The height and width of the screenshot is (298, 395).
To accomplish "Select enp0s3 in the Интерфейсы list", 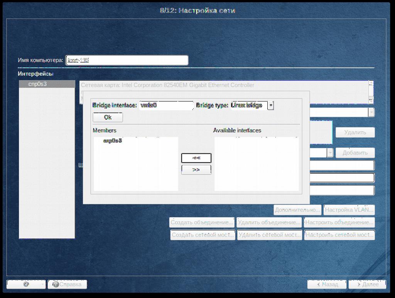I will tap(38, 84).
